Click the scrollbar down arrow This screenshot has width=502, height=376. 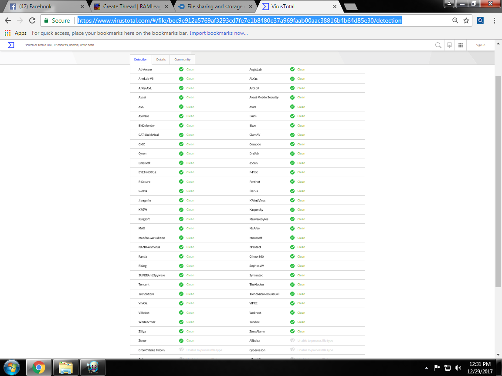[x=498, y=355]
